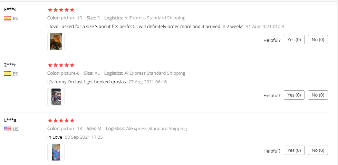
Task: Click reviewer name 2***r
Action: tap(10, 65)
